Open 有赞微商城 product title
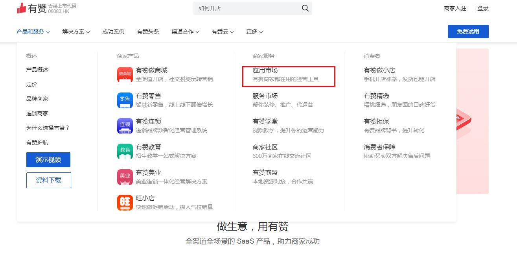The image size is (517, 257). (152, 70)
